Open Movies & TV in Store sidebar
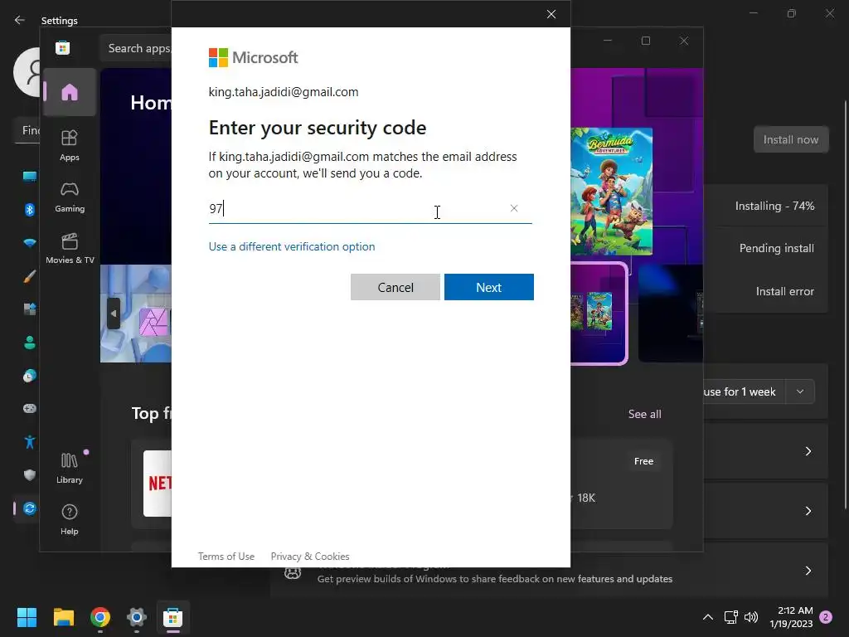 coord(70,248)
